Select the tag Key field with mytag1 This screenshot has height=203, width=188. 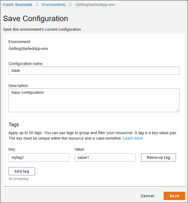point(39,157)
